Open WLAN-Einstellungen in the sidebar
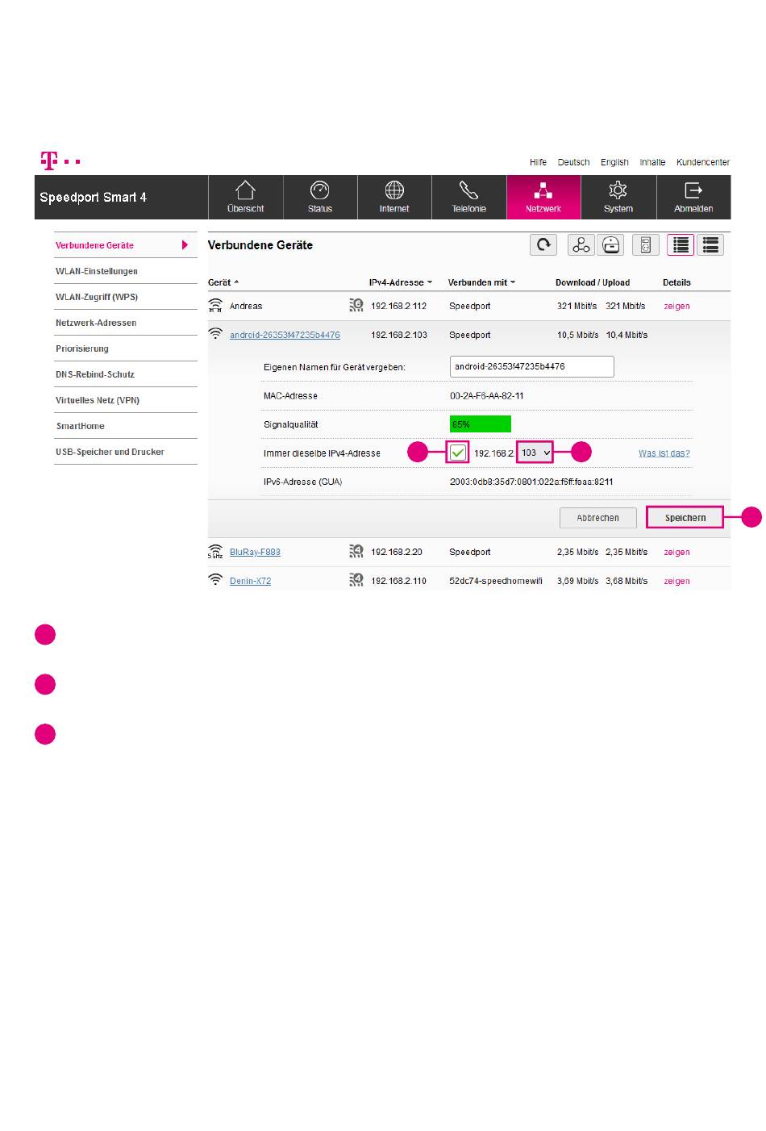Screen dimensions: 766x1131 click(x=126, y=271)
